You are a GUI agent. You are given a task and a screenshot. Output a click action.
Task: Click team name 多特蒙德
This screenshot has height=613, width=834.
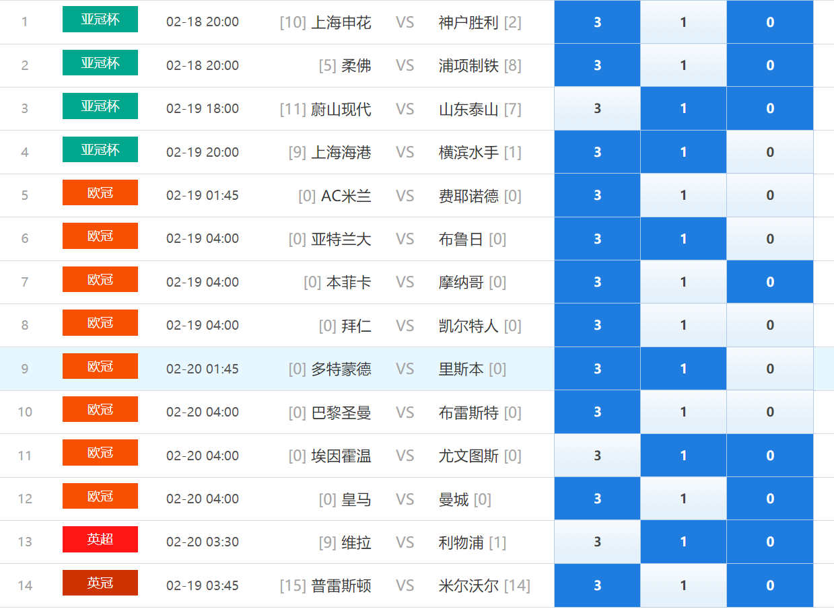click(x=341, y=369)
